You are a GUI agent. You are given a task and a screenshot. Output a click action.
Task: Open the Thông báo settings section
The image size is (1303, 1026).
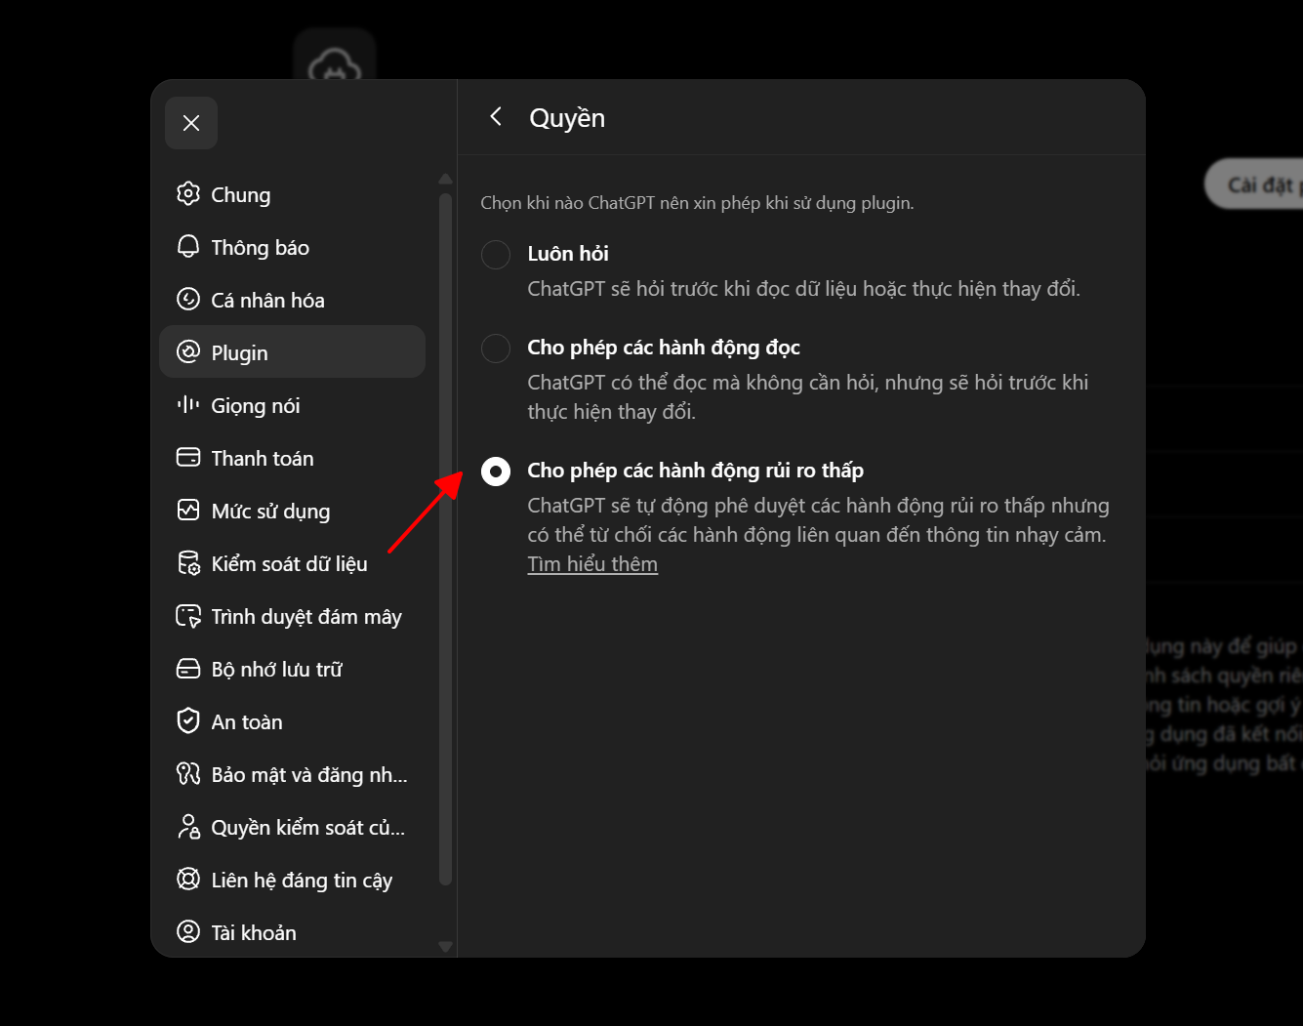coord(292,247)
